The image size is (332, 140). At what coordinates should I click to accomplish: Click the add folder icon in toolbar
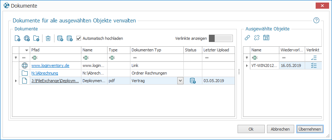pos(36,38)
